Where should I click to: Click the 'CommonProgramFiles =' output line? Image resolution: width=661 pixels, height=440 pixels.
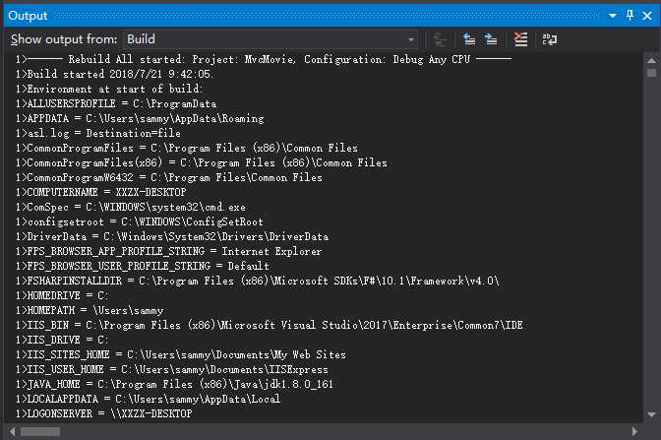pos(187,148)
